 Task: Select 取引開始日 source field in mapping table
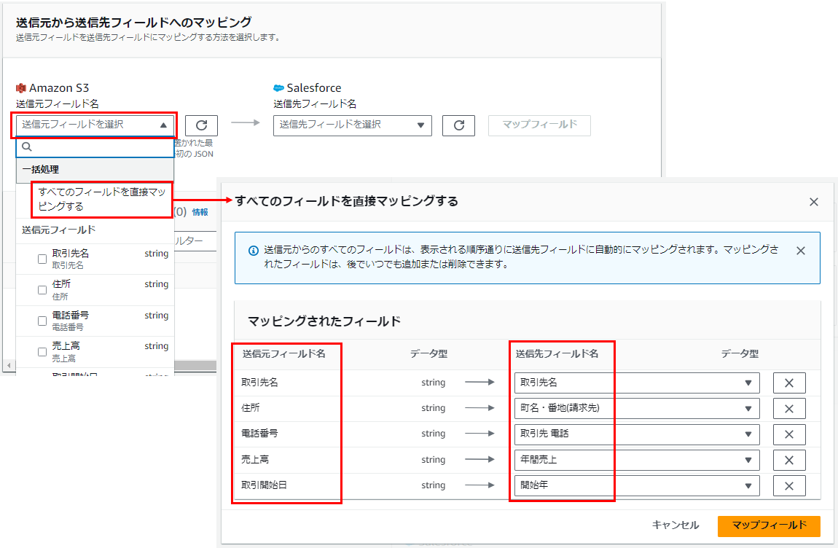[x=264, y=485]
